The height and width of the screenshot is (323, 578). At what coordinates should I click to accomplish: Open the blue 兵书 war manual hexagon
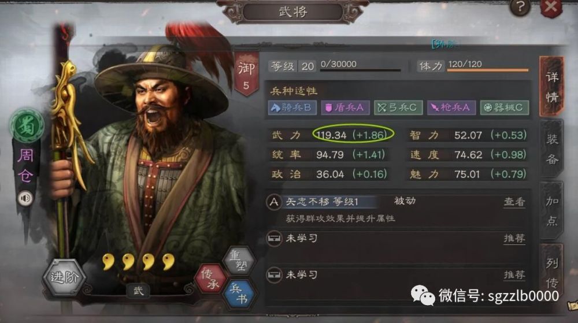(x=240, y=294)
